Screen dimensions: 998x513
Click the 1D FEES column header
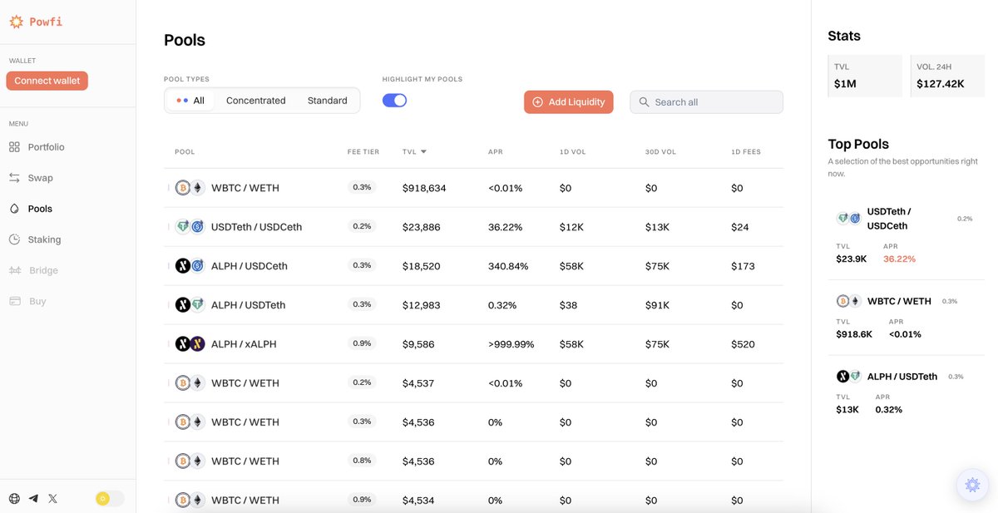746,152
